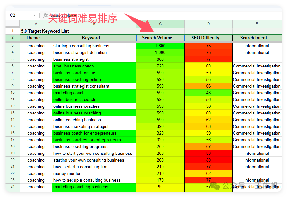This screenshot has width=287, height=197.
Task: Select row 1 header
Action: pos(12,31)
